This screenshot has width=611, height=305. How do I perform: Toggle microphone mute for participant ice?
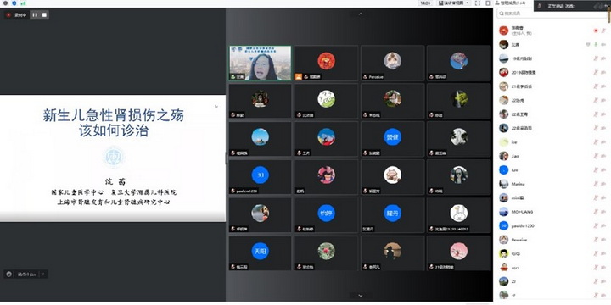coord(595,142)
